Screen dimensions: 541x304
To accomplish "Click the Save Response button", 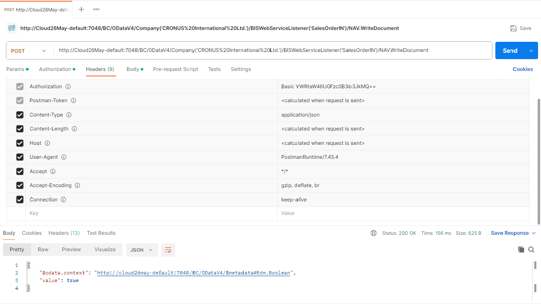I will pyautogui.click(x=510, y=233).
